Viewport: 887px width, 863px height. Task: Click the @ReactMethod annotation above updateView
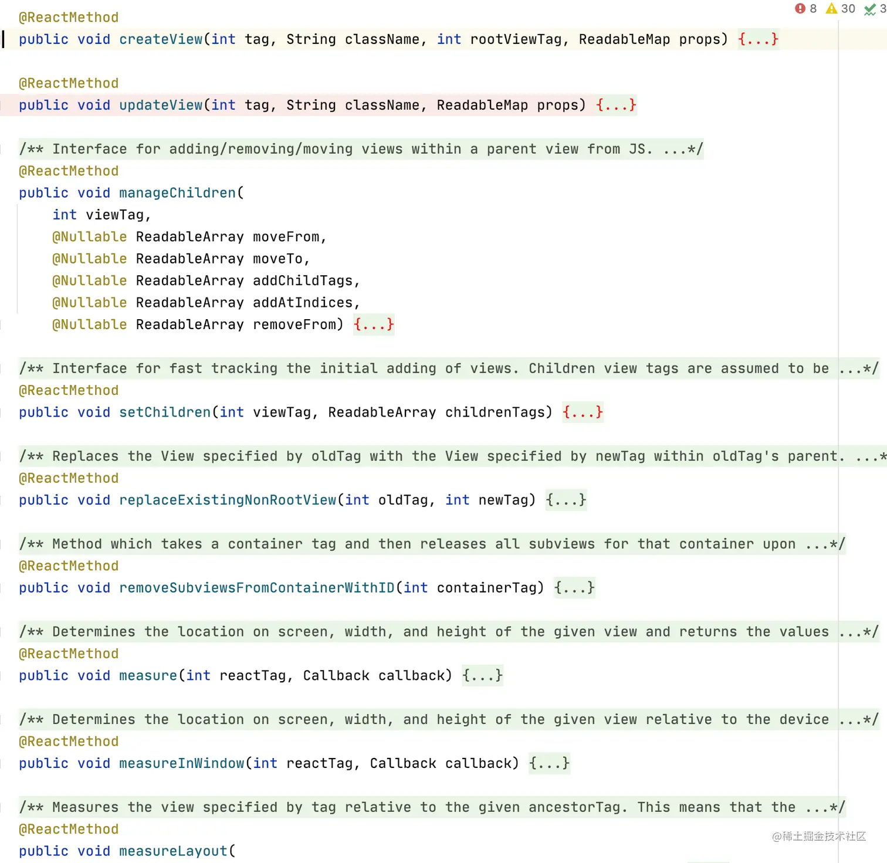pyautogui.click(x=69, y=83)
